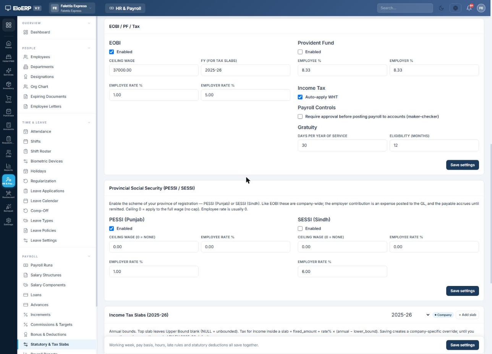Collapse the Time & Leave section
This screenshot has width=492, height=354.
[89, 123]
